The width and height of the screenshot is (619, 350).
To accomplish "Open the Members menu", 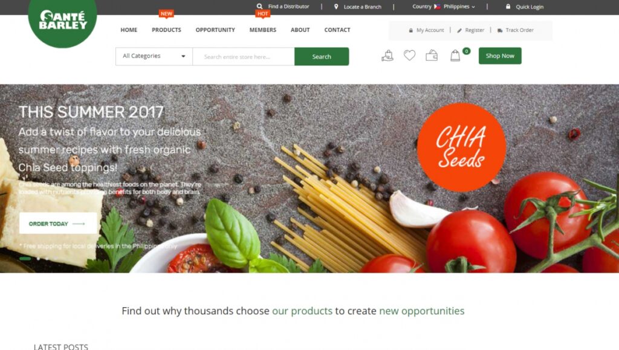I will point(262,30).
